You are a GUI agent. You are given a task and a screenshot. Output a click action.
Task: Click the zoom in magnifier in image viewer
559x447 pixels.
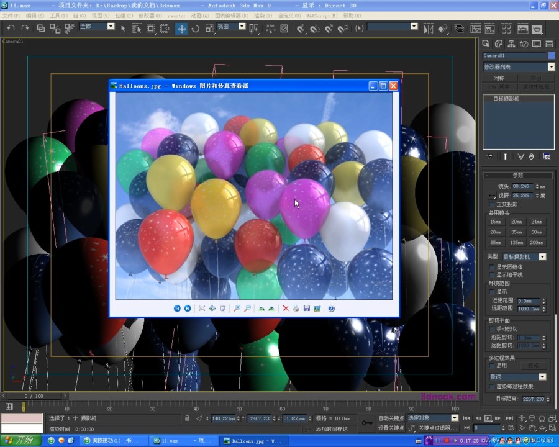tap(237, 309)
